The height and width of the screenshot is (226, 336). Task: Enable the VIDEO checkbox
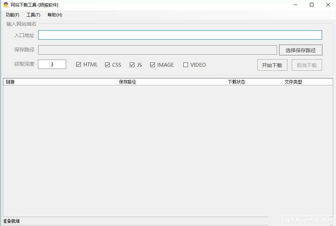click(x=186, y=65)
